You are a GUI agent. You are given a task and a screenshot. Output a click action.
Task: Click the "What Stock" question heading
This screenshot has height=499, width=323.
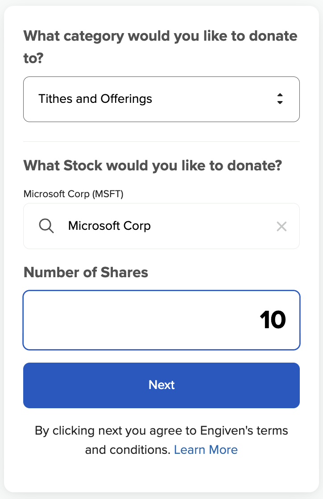(153, 165)
